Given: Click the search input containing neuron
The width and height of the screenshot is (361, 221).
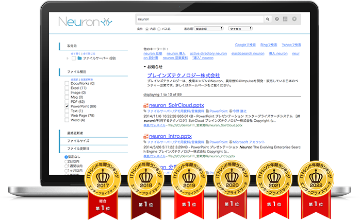Looking at the screenshot, I should pyautogui.click(x=200, y=20).
